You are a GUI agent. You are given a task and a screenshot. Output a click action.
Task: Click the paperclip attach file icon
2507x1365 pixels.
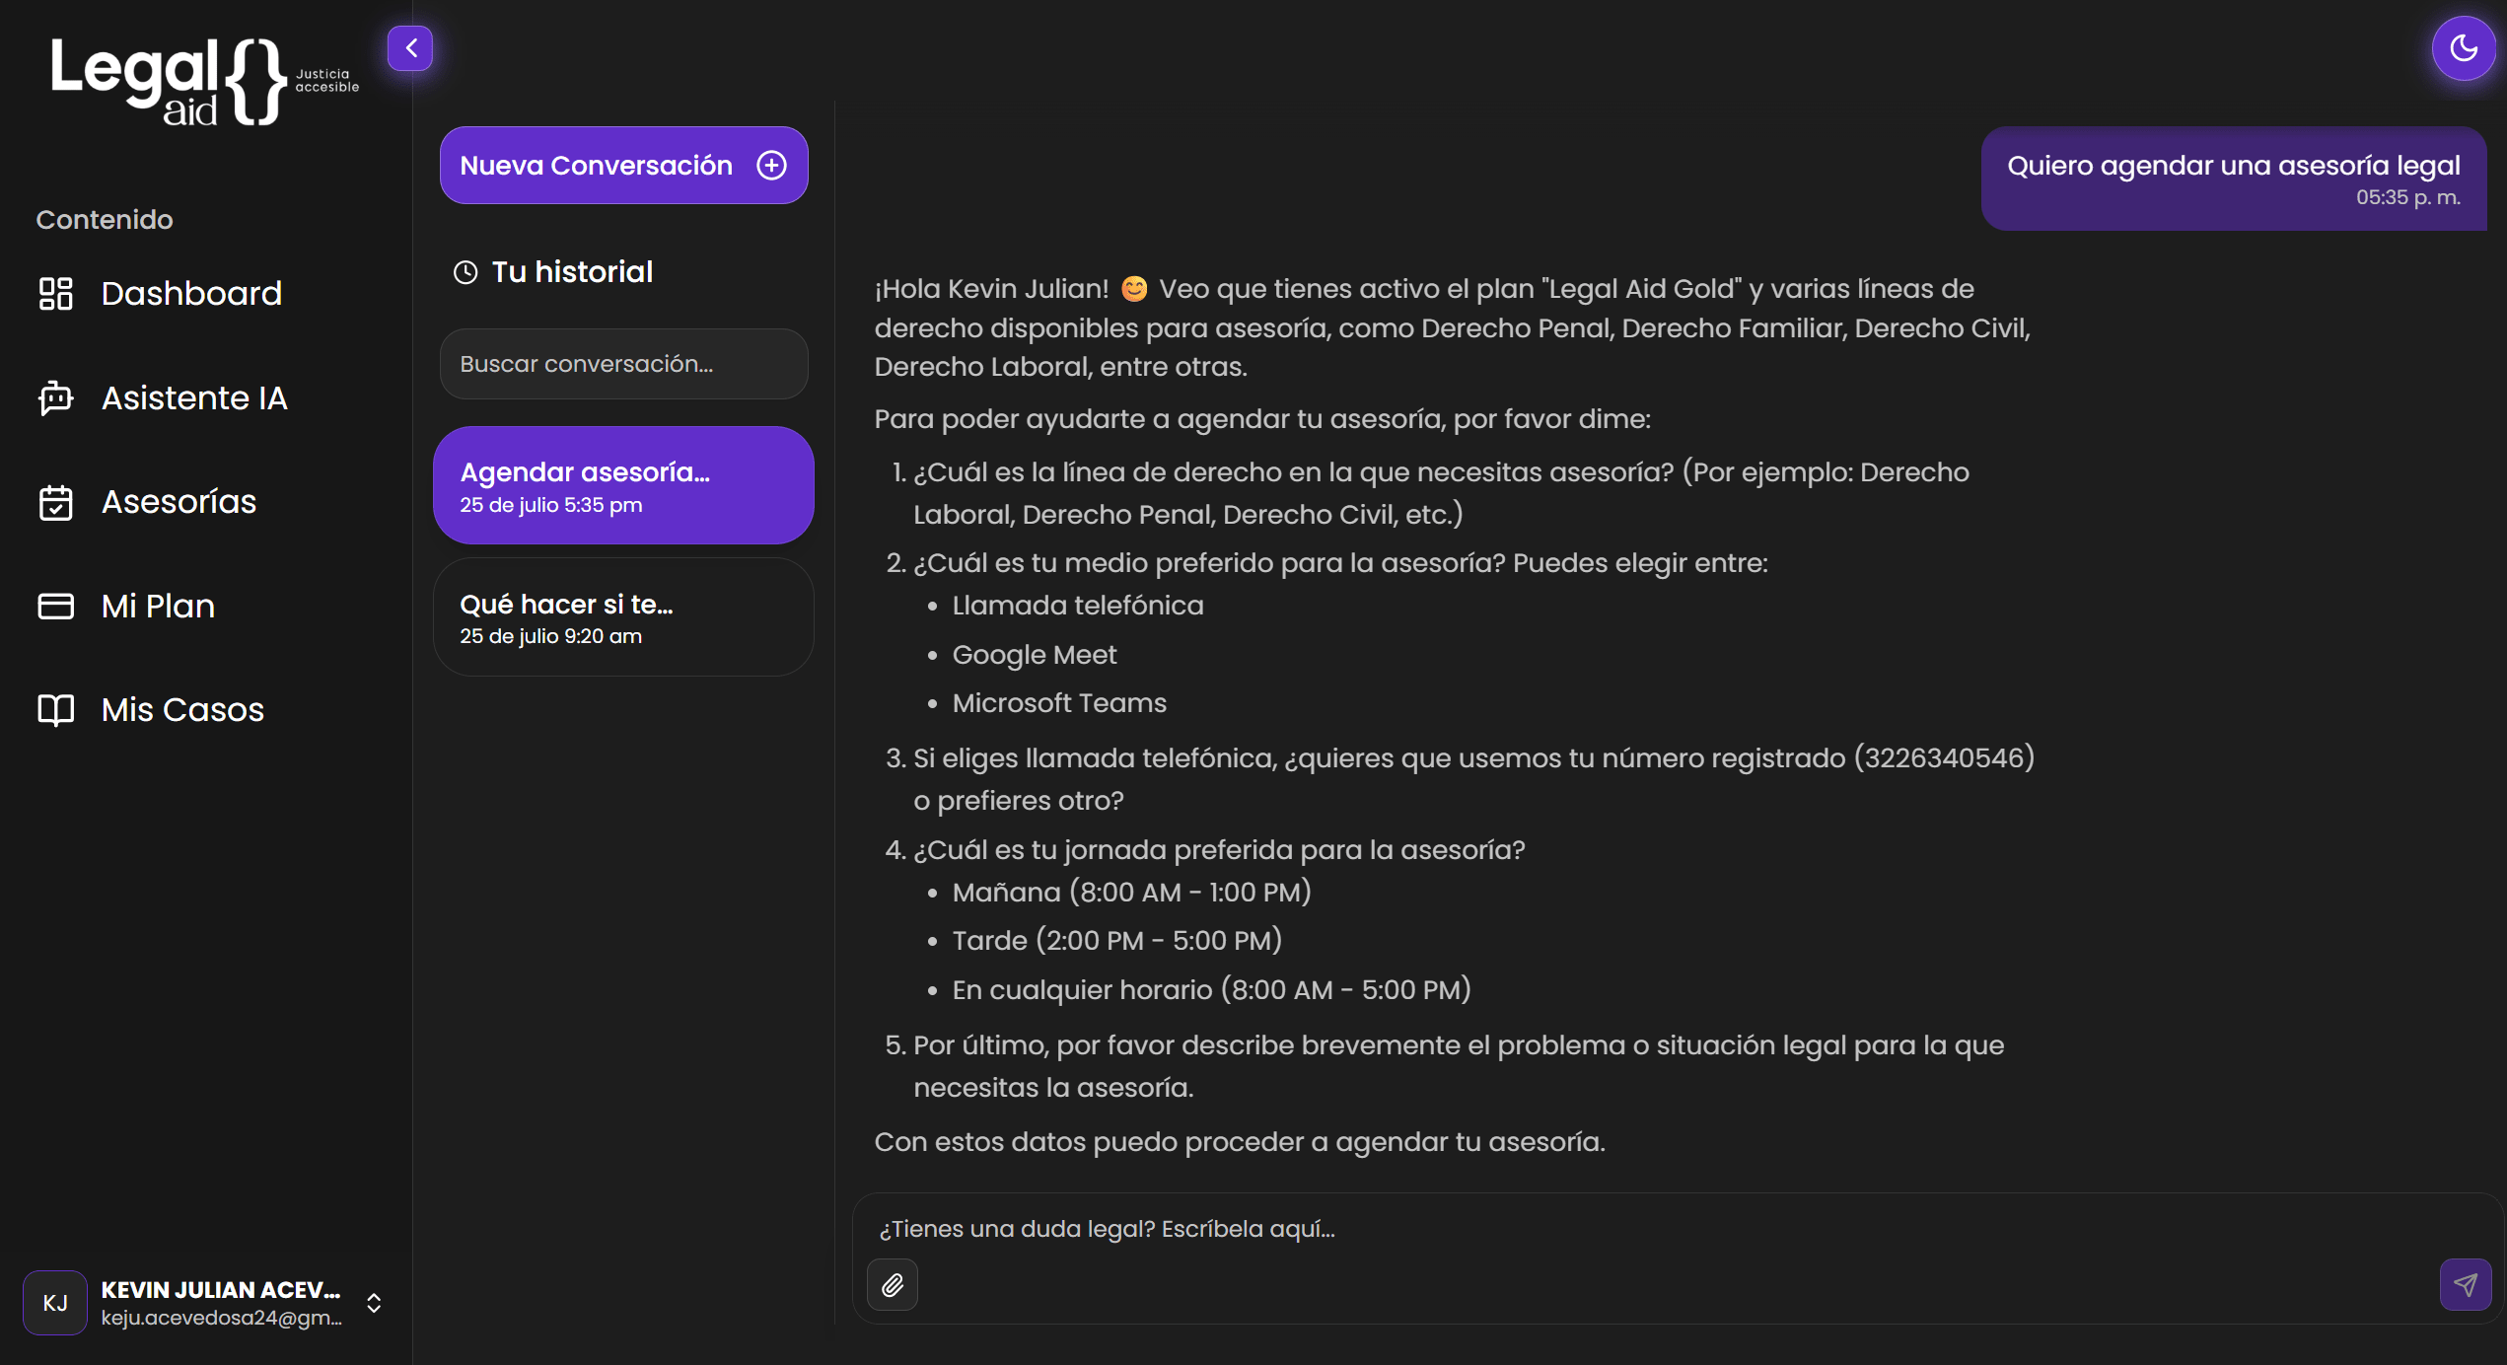coord(893,1284)
